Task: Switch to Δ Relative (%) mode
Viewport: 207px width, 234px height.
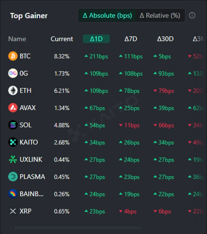Action: (160, 16)
